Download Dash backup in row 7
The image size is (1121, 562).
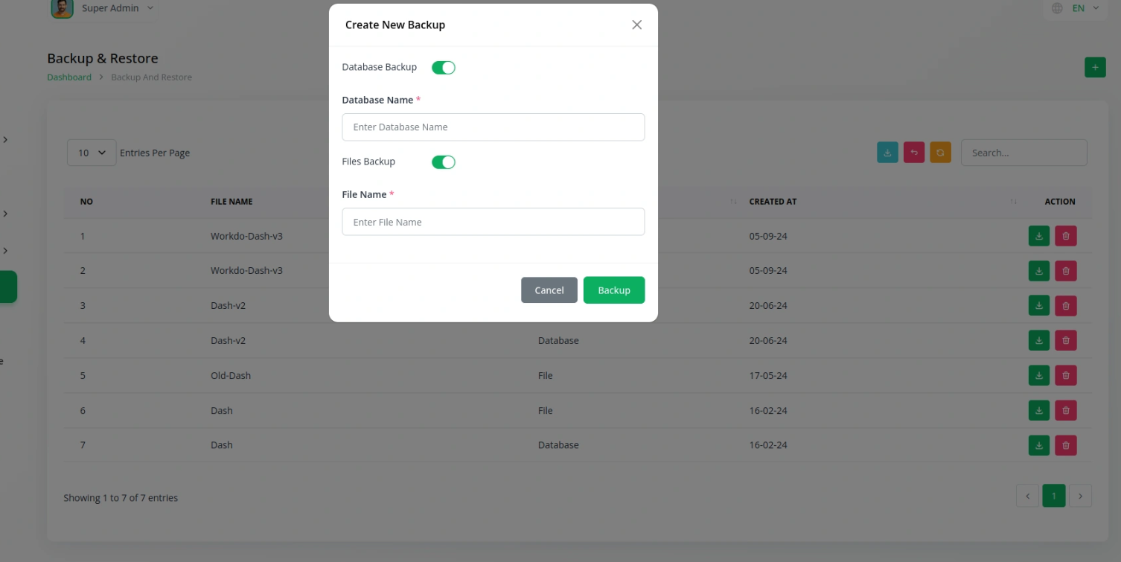1039,445
